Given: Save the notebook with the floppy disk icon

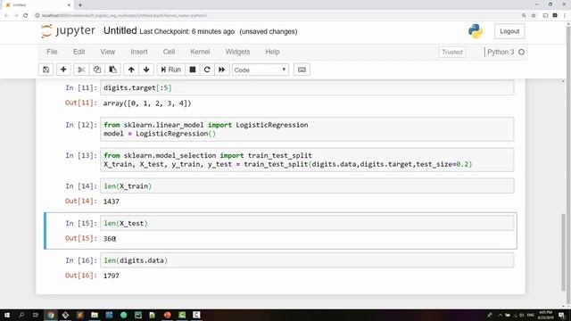Looking at the screenshot, I should click(x=46, y=70).
